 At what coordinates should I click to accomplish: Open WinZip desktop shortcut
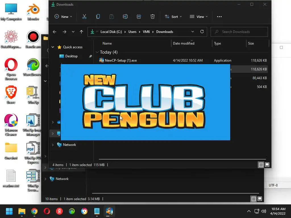tap(33, 95)
